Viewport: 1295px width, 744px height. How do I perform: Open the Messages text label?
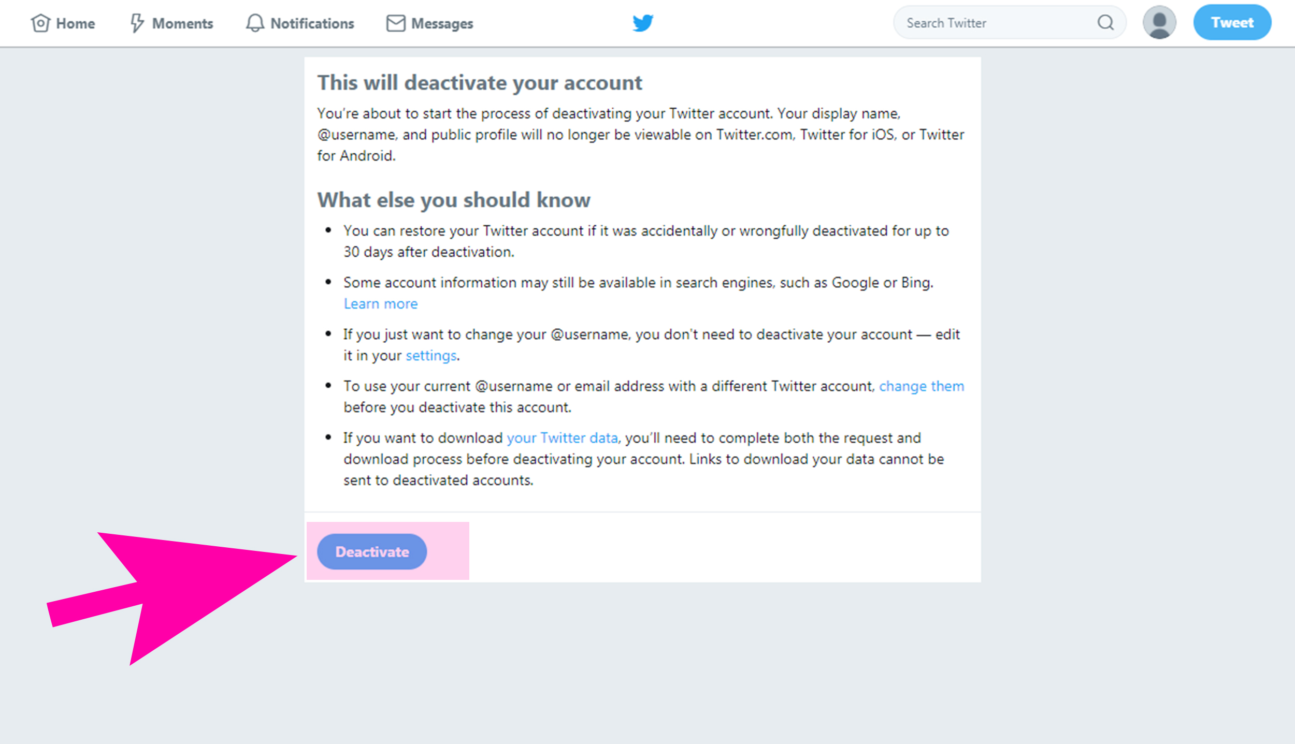pos(442,24)
